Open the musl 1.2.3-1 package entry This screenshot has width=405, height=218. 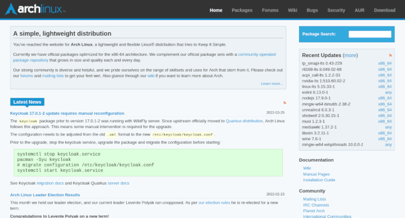314,122
